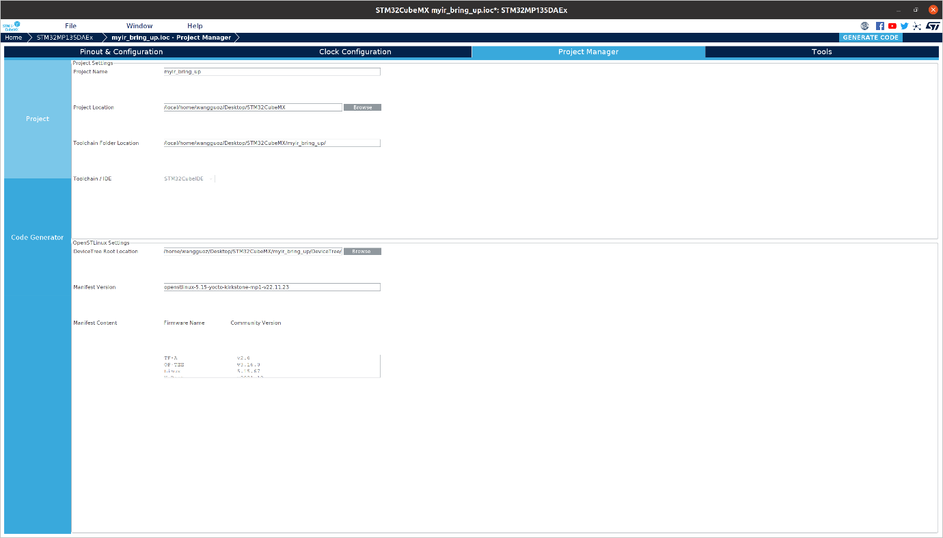
Task: Go to Home in the breadcrumb
Action: (14, 38)
